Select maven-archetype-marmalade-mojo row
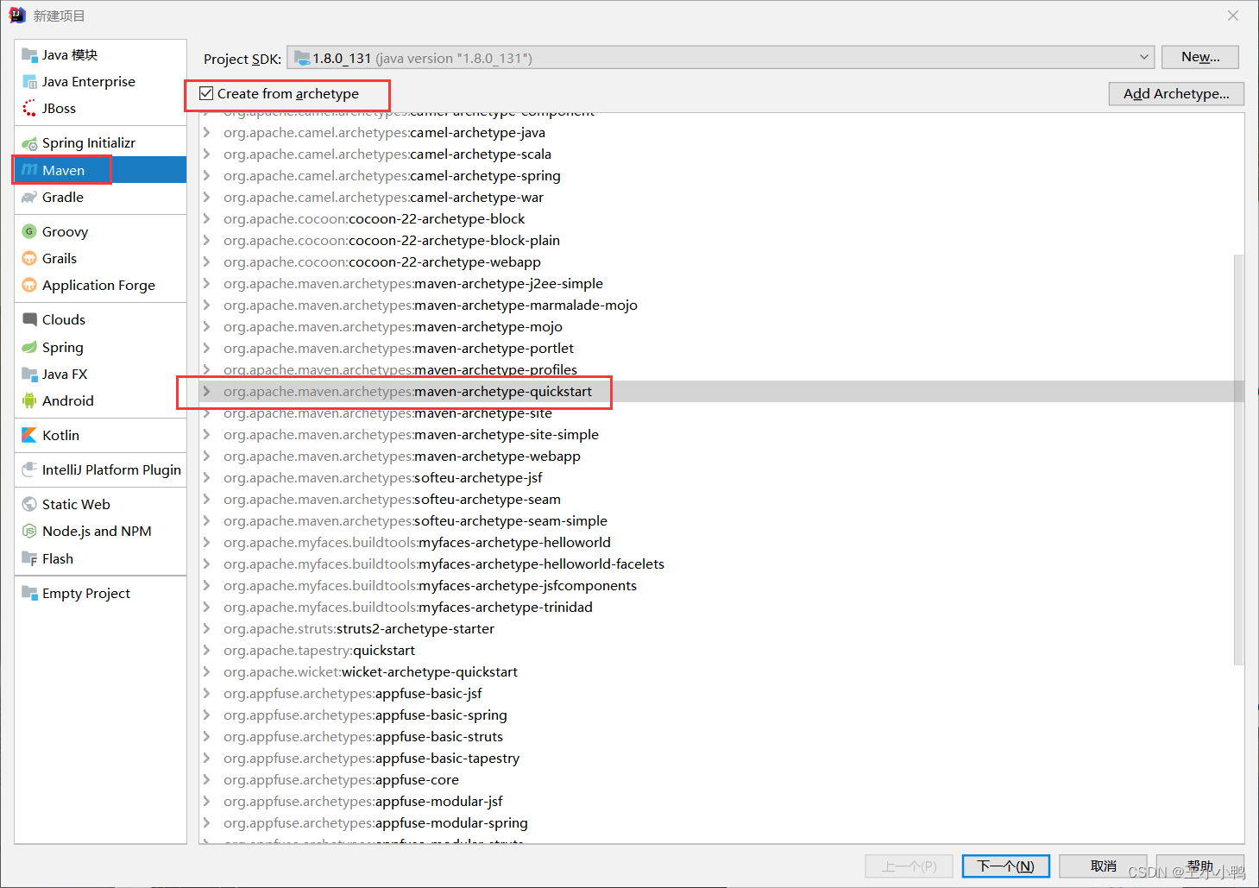 (x=721, y=305)
